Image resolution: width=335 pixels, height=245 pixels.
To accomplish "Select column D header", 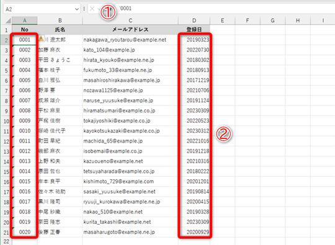I will (x=194, y=20).
